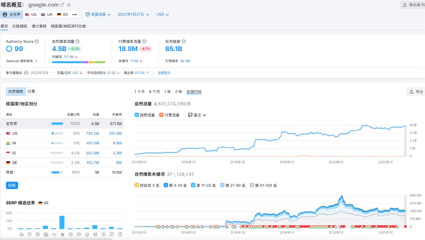Select the 6 个月 time range
425x240 pixels.
click(154, 92)
